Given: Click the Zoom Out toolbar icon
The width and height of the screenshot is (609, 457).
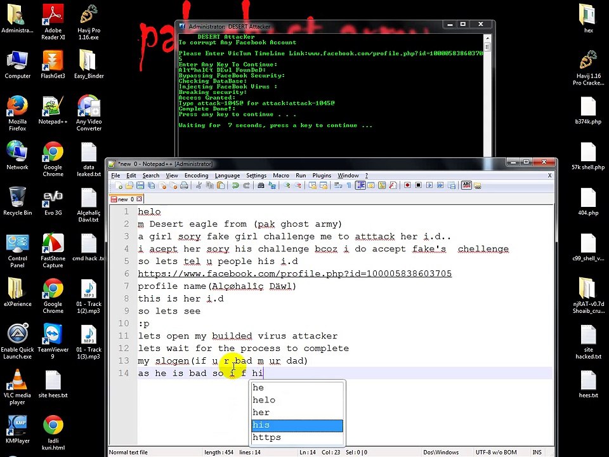Looking at the screenshot, I should (298, 186).
